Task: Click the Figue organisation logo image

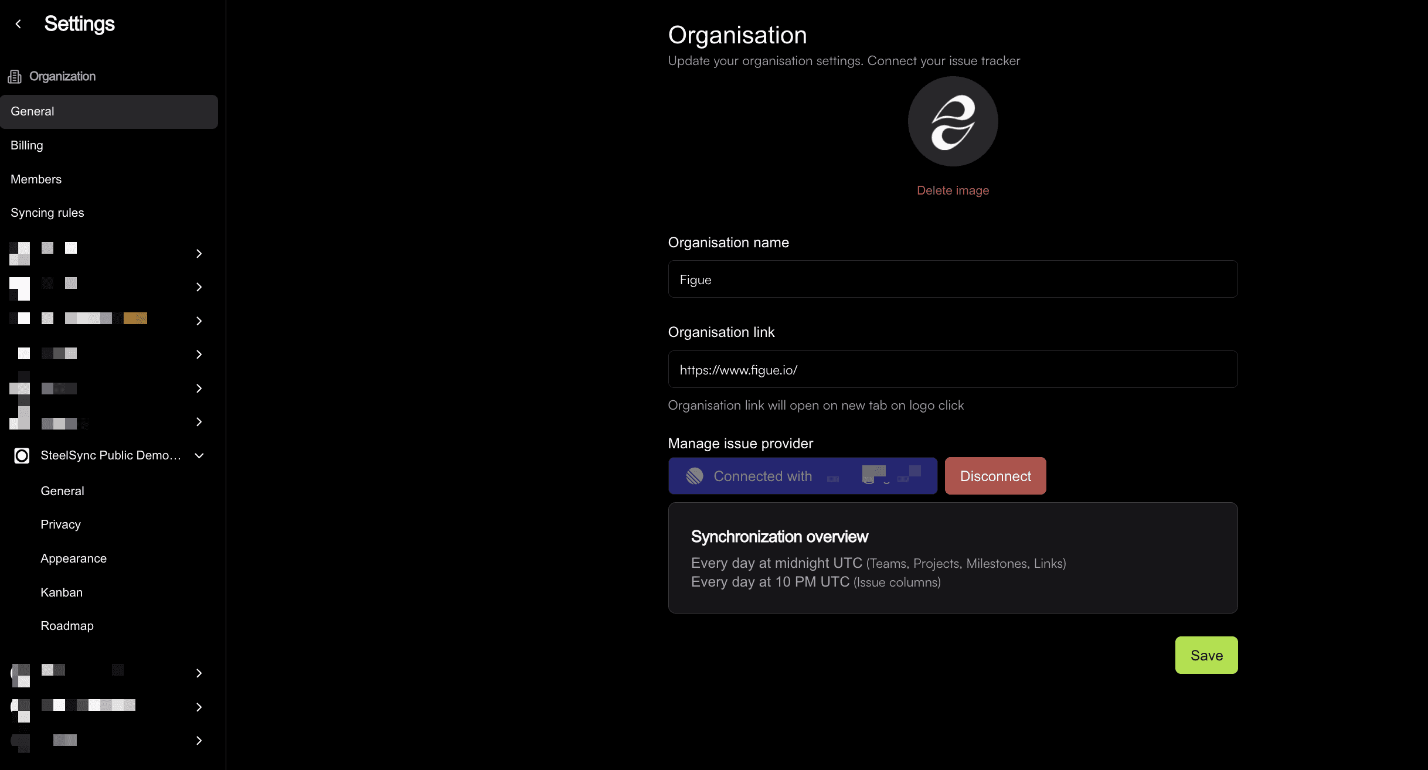Action: tap(952, 121)
